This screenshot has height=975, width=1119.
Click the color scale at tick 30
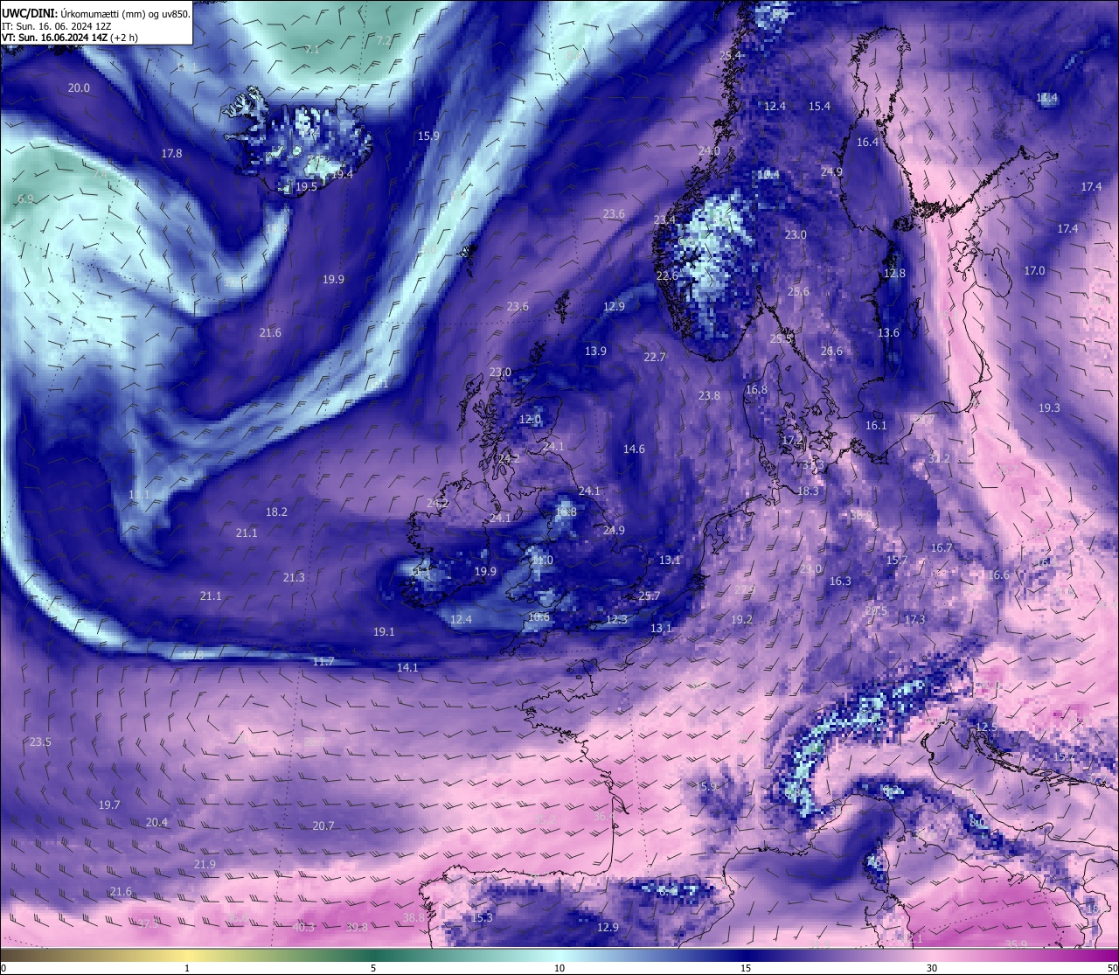tap(932, 968)
